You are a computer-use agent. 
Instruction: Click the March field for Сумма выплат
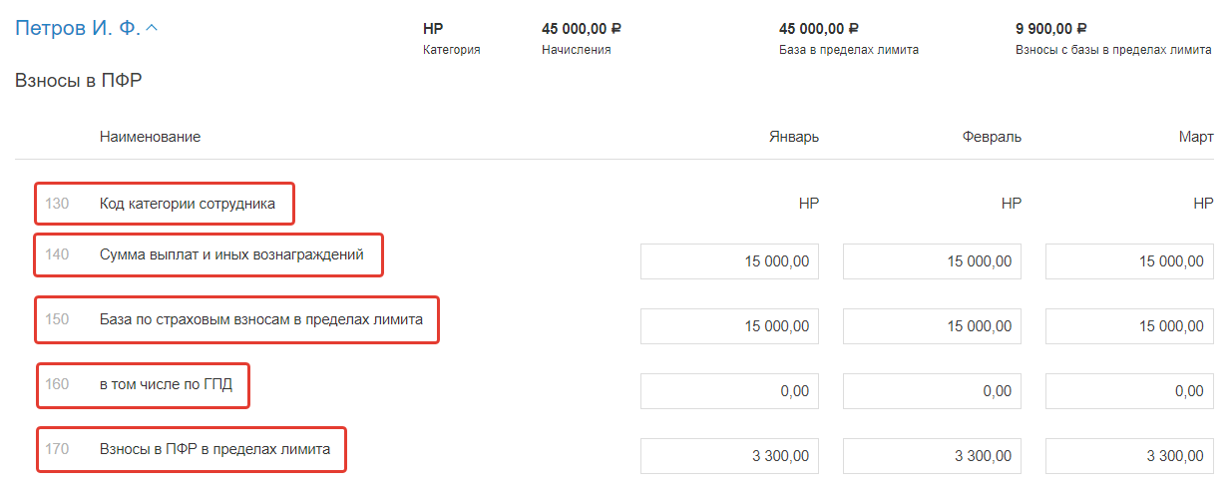pyautogui.click(x=1129, y=261)
